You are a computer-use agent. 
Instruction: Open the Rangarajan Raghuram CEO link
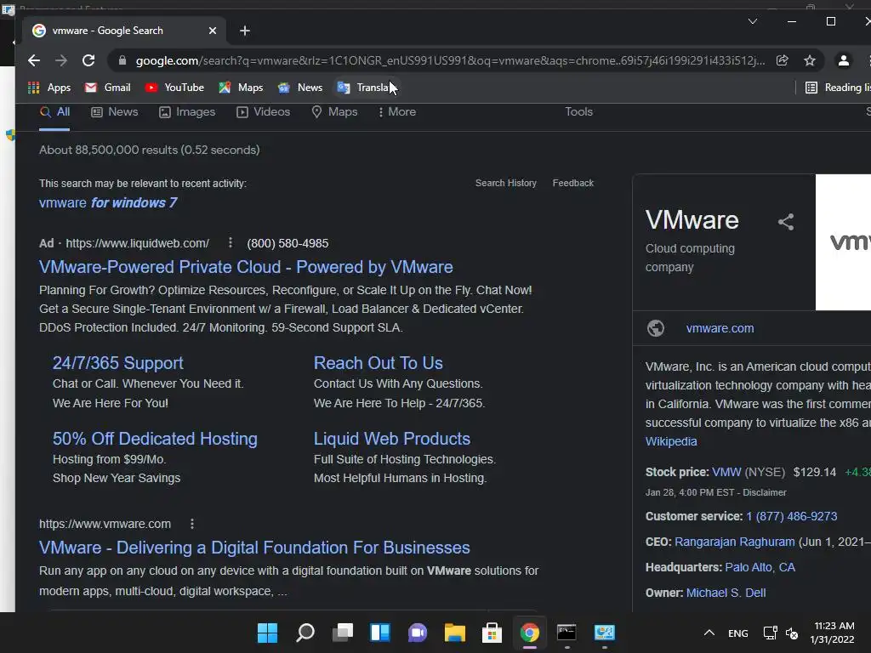(x=734, y=542)
